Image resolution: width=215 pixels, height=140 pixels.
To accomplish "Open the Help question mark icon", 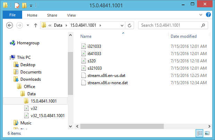I will coord(208,15).
